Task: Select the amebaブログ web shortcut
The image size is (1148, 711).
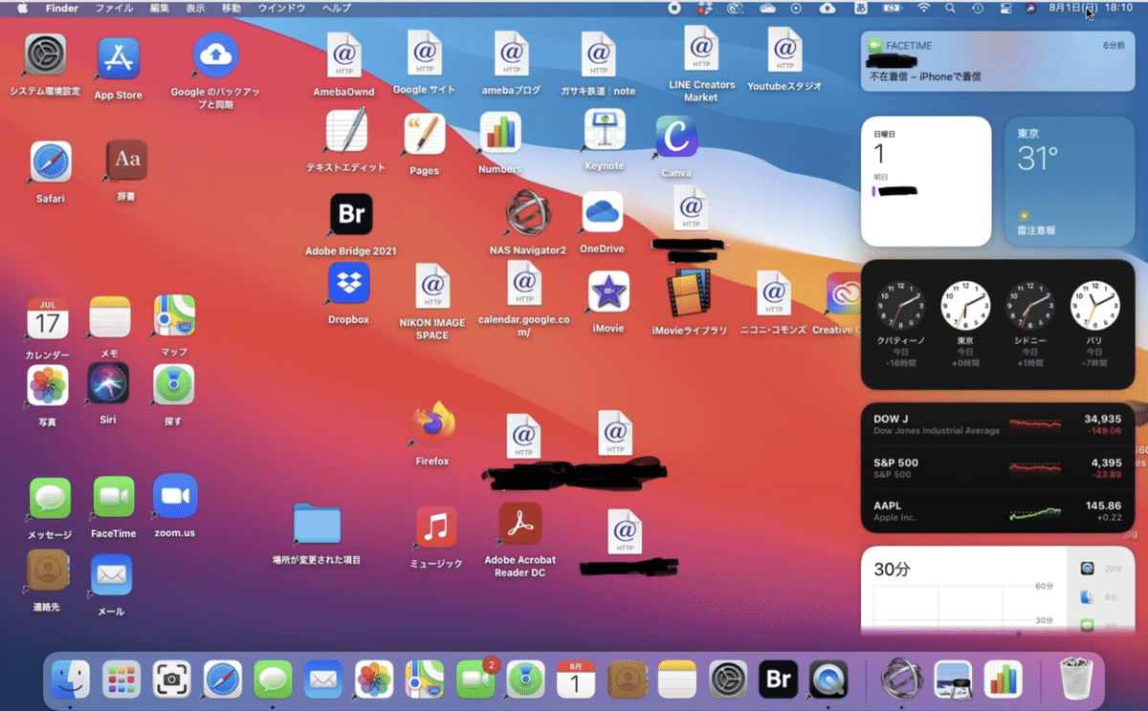Action: point(511,54)
